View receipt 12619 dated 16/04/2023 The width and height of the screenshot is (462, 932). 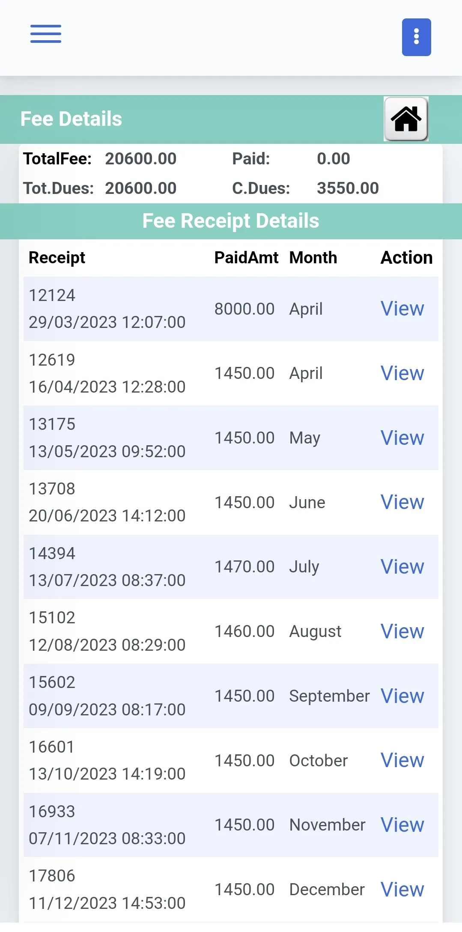tap(402, 373)
